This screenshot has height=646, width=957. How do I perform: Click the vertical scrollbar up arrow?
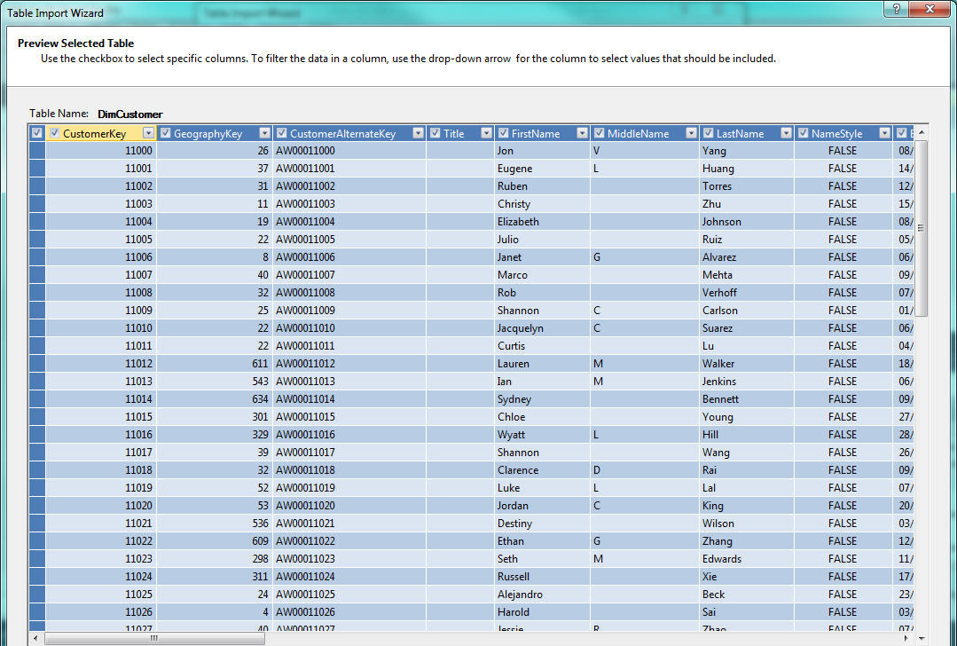point(921,133)
